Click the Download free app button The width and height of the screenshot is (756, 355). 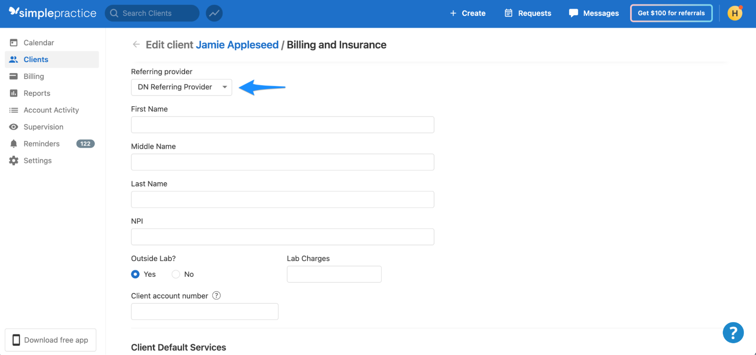pos(51,340)
